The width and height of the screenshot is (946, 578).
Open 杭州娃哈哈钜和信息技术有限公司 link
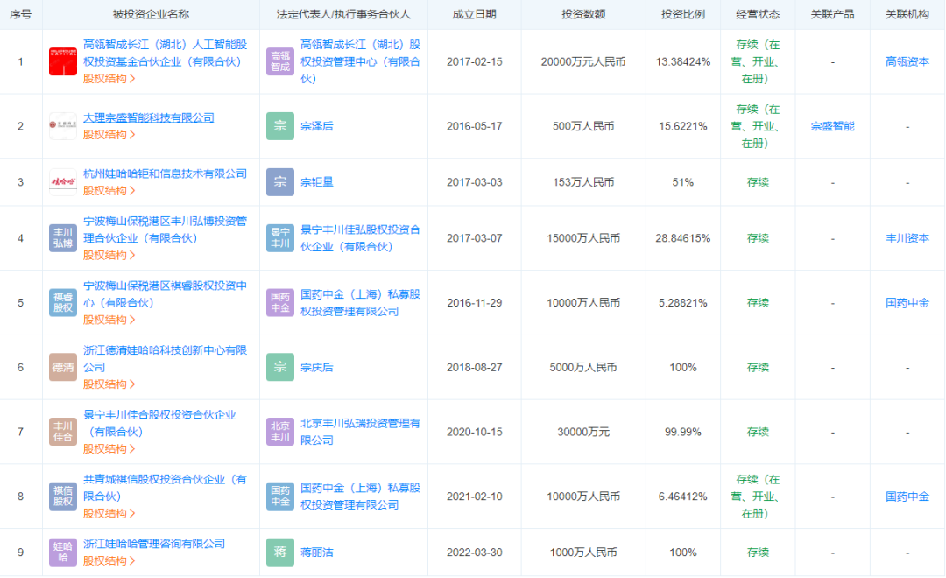pyautogui.click(x=165, y=173)
